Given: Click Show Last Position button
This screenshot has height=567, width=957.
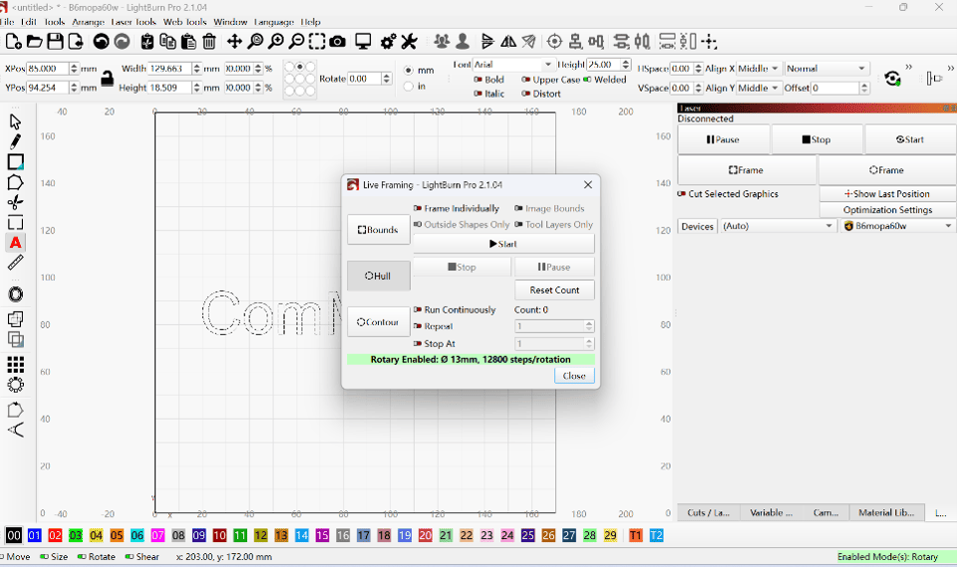Looking at the screenshot, I should [887, 193].
